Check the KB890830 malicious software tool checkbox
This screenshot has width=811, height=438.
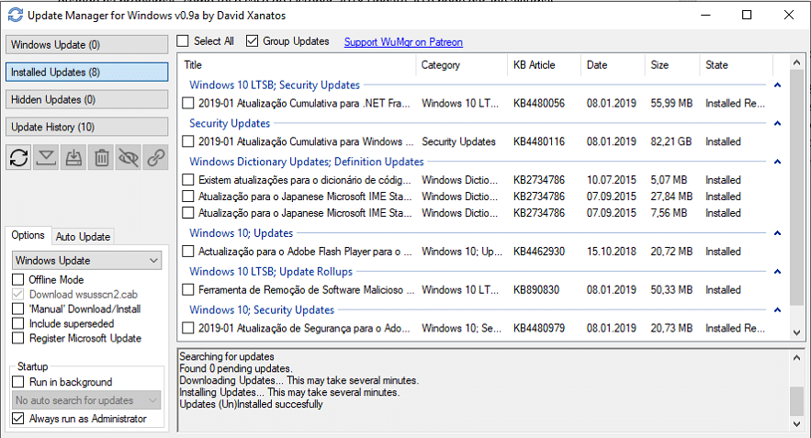point(188,290)
